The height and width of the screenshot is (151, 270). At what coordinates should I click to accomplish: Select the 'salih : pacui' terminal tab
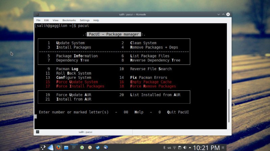coord(85,132)
